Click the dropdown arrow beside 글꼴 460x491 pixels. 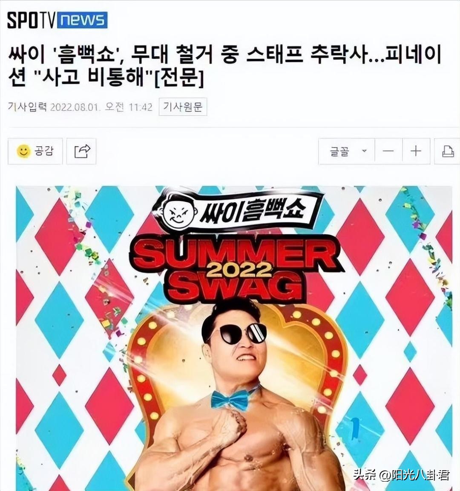point(364,151)
